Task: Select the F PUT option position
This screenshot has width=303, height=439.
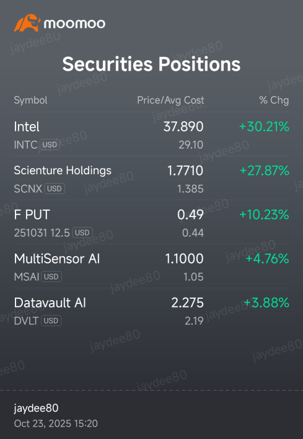Action: pyautogui.click(x=151, y=222)
